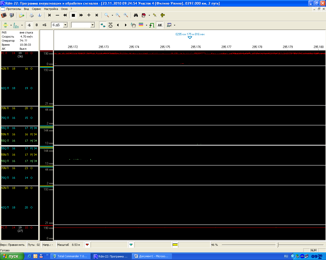Image resolution: width=326 pixels, height=260 pixels.
Task: Expand the notebook icon dropdown arrow
Action: tap(149, 15)
